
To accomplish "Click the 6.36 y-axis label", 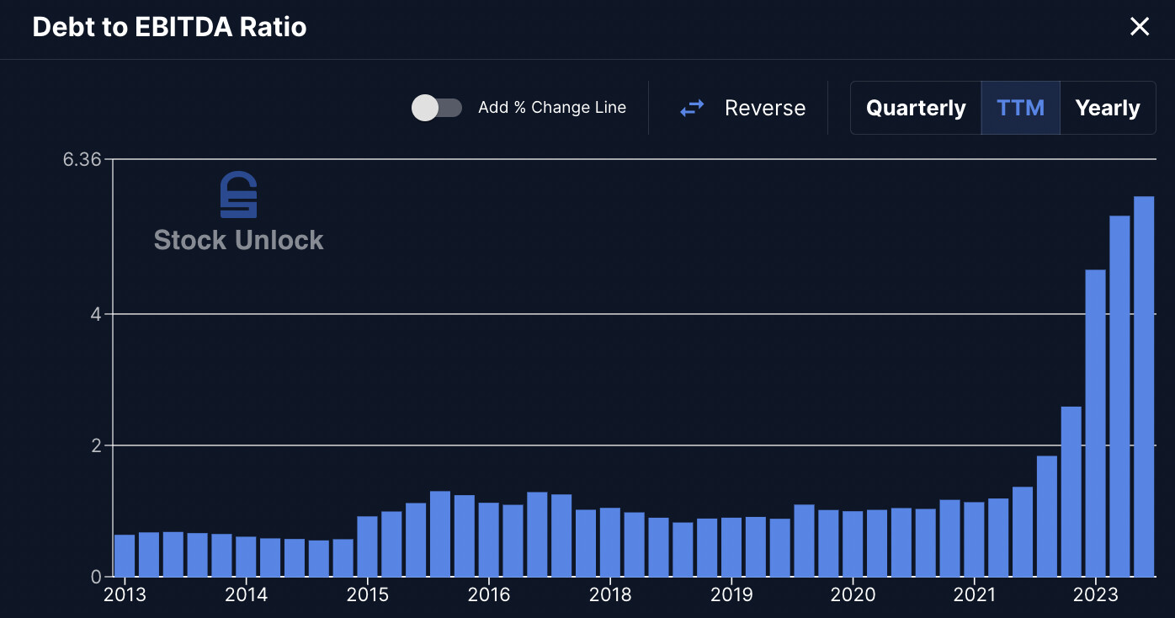I will (82, 159).
